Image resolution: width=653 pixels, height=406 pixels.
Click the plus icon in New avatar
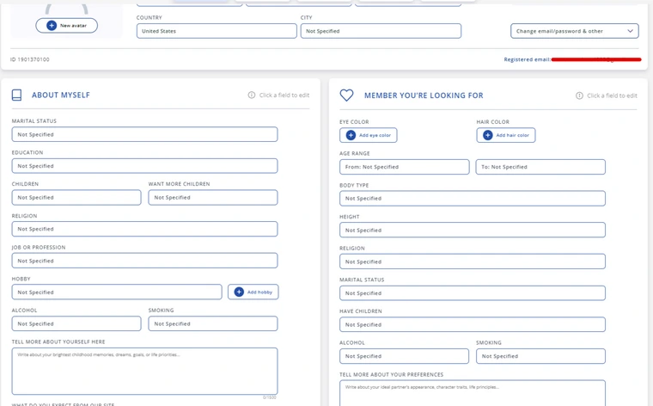coord(52,26)
